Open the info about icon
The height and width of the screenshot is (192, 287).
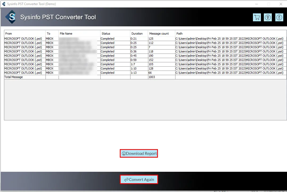coord(279,18)
